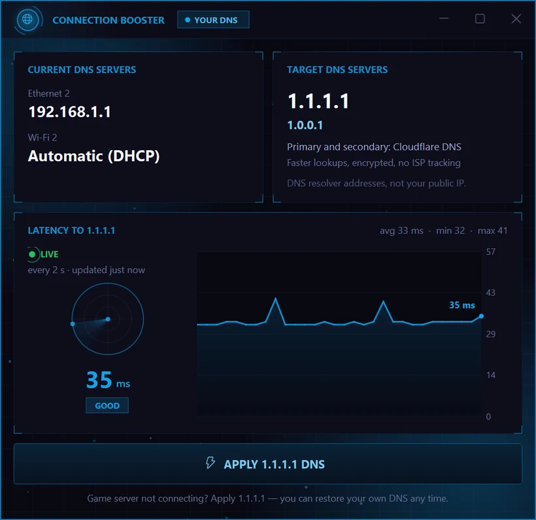Viewport: 536px width, 520px height.
Task: Click the 35 ms endpoint on the graph
Action: tap(481, 316)
